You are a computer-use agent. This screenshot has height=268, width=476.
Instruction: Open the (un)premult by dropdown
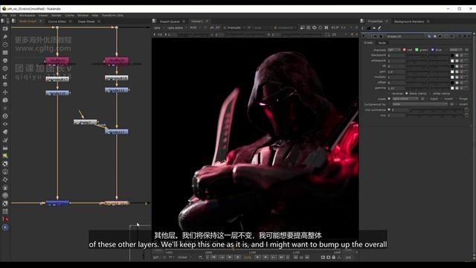pyautogui.click(x=419, y=104)
